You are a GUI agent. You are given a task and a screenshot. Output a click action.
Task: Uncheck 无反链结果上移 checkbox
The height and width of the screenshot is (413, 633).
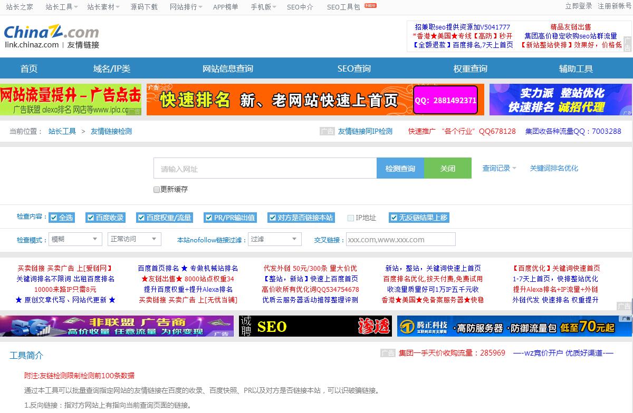(394, 218)
